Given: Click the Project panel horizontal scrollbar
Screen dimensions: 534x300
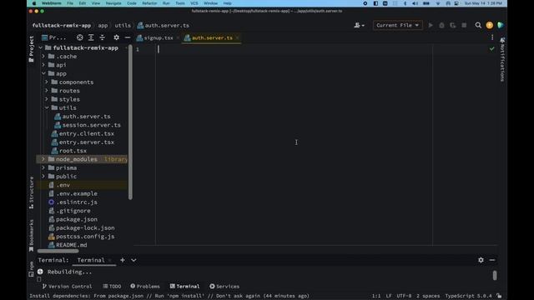Looking at the screenshot, I should point(58,251).
